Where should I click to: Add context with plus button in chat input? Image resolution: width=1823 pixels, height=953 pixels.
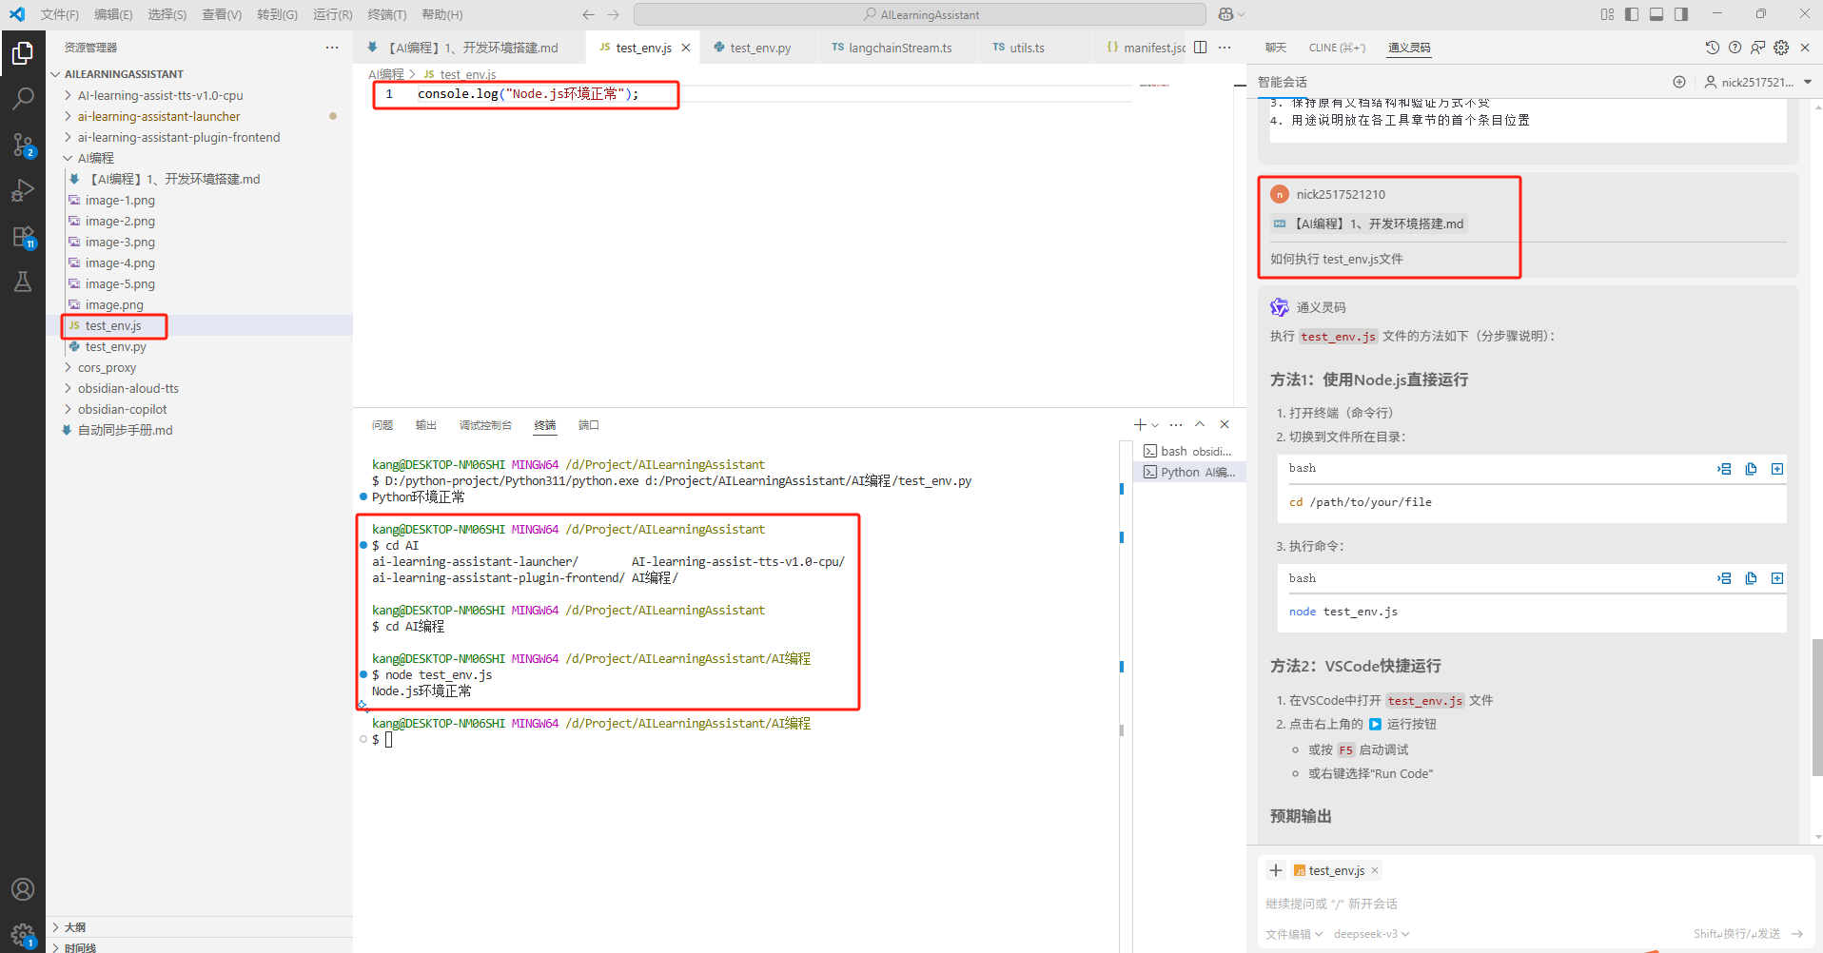click(x=1276, y=870)
